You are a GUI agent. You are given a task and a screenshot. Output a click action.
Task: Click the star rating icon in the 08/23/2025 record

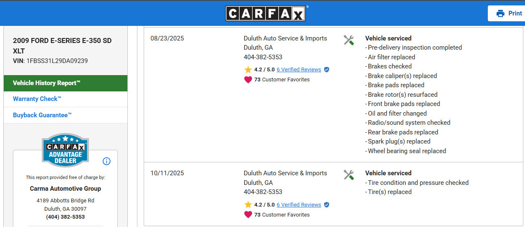coord(248,70)
